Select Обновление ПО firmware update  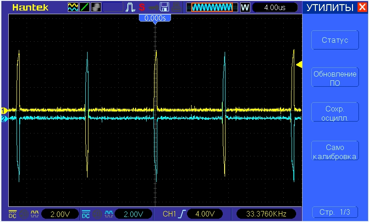(x=335, y=78)
